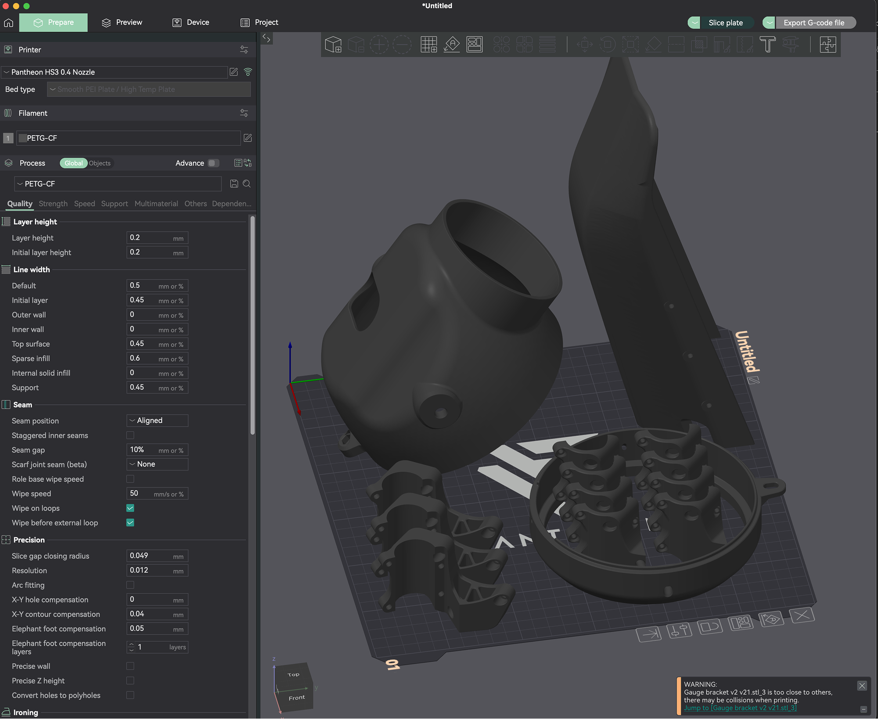Click the arrange on plate icon
This screenshot has width=878, height=719.
click(741, 623)
